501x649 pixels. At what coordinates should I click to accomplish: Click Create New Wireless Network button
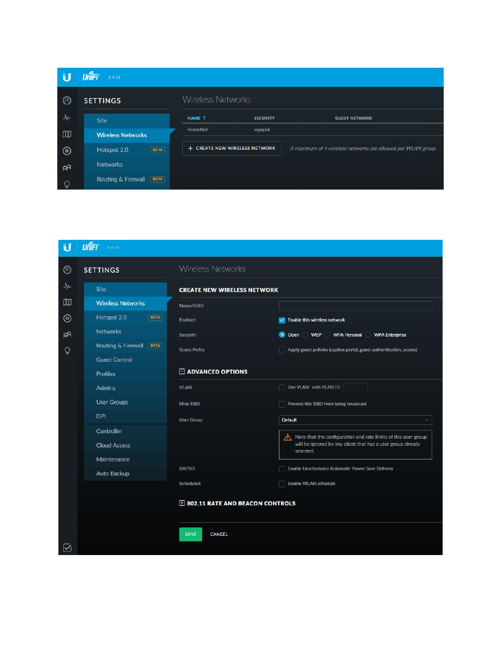pos(231,148)
